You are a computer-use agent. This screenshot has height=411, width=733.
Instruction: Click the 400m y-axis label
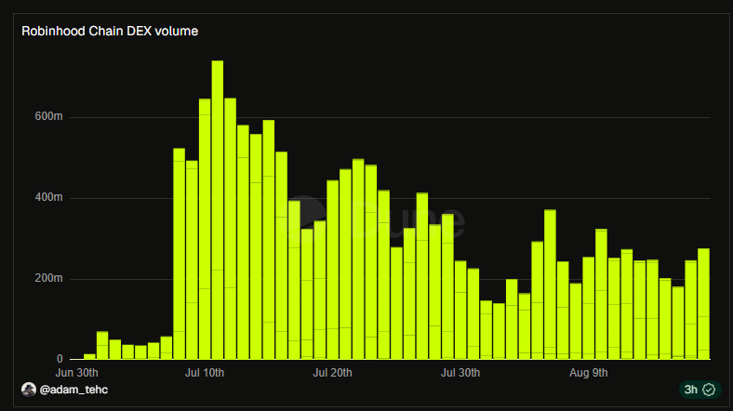(x=48, y=197)
